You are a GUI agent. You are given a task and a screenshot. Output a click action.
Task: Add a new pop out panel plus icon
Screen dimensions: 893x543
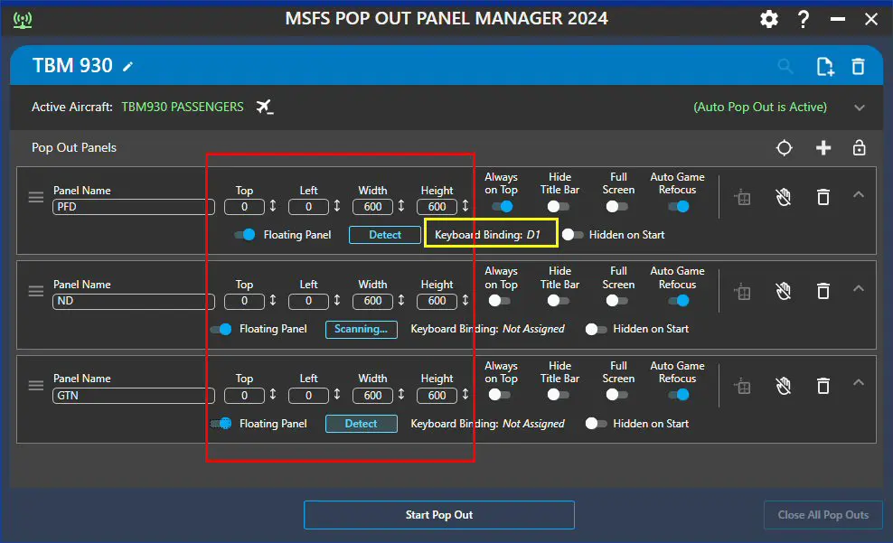point(822,148)
